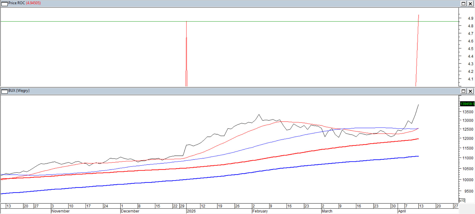
Task: Click the December label on date axis
Action: pyautogui.click(x=130, y=211)
